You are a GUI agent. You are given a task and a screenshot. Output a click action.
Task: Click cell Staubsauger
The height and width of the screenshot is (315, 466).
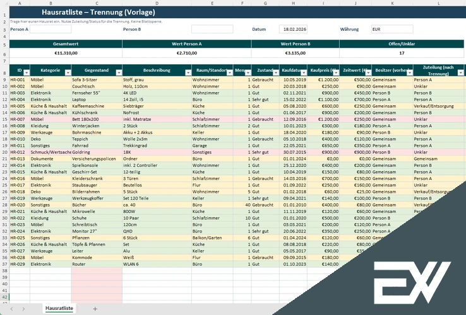coord(97,185)
